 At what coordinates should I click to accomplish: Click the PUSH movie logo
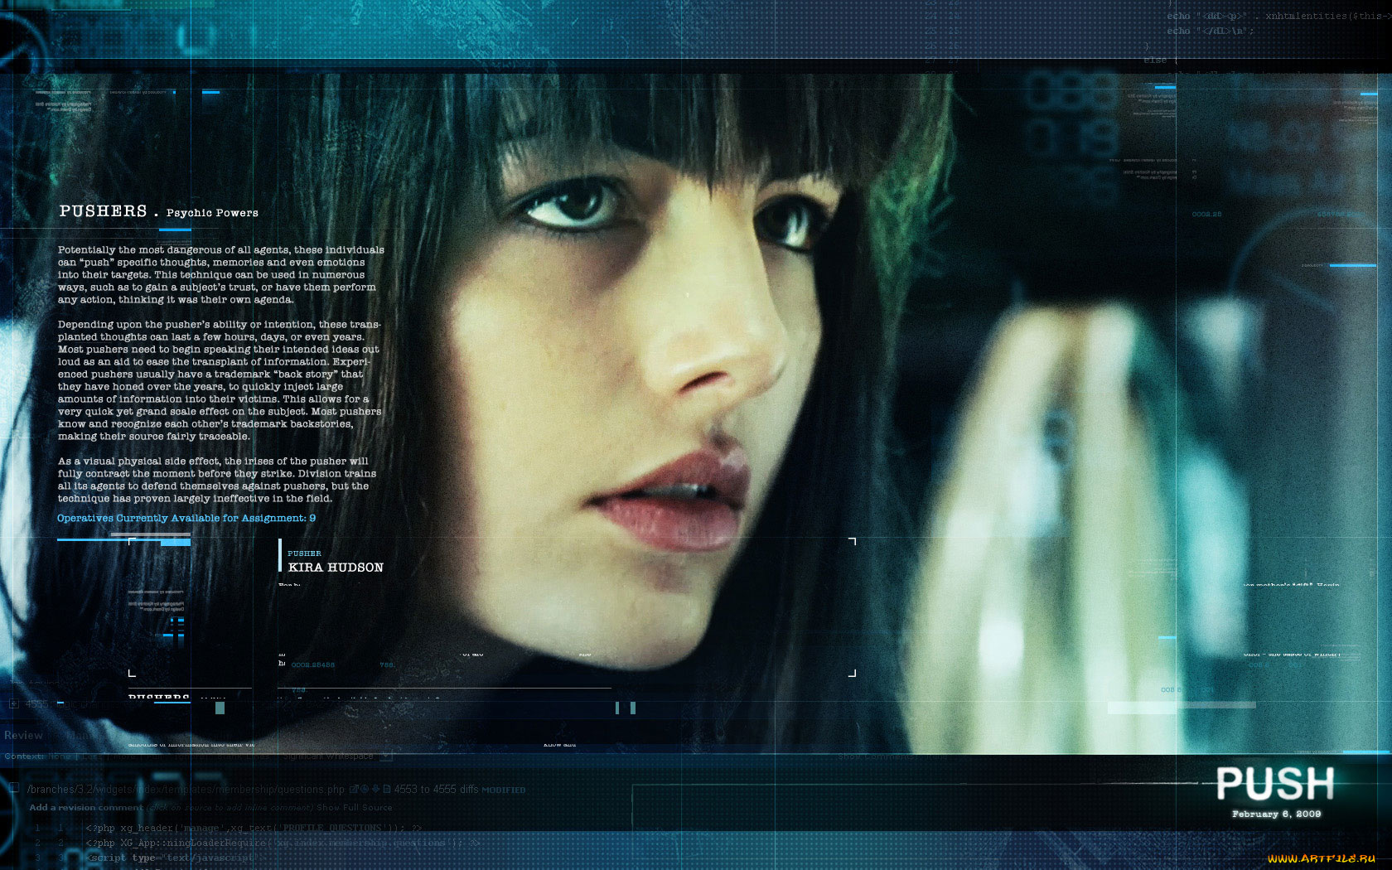[1275, 783]
